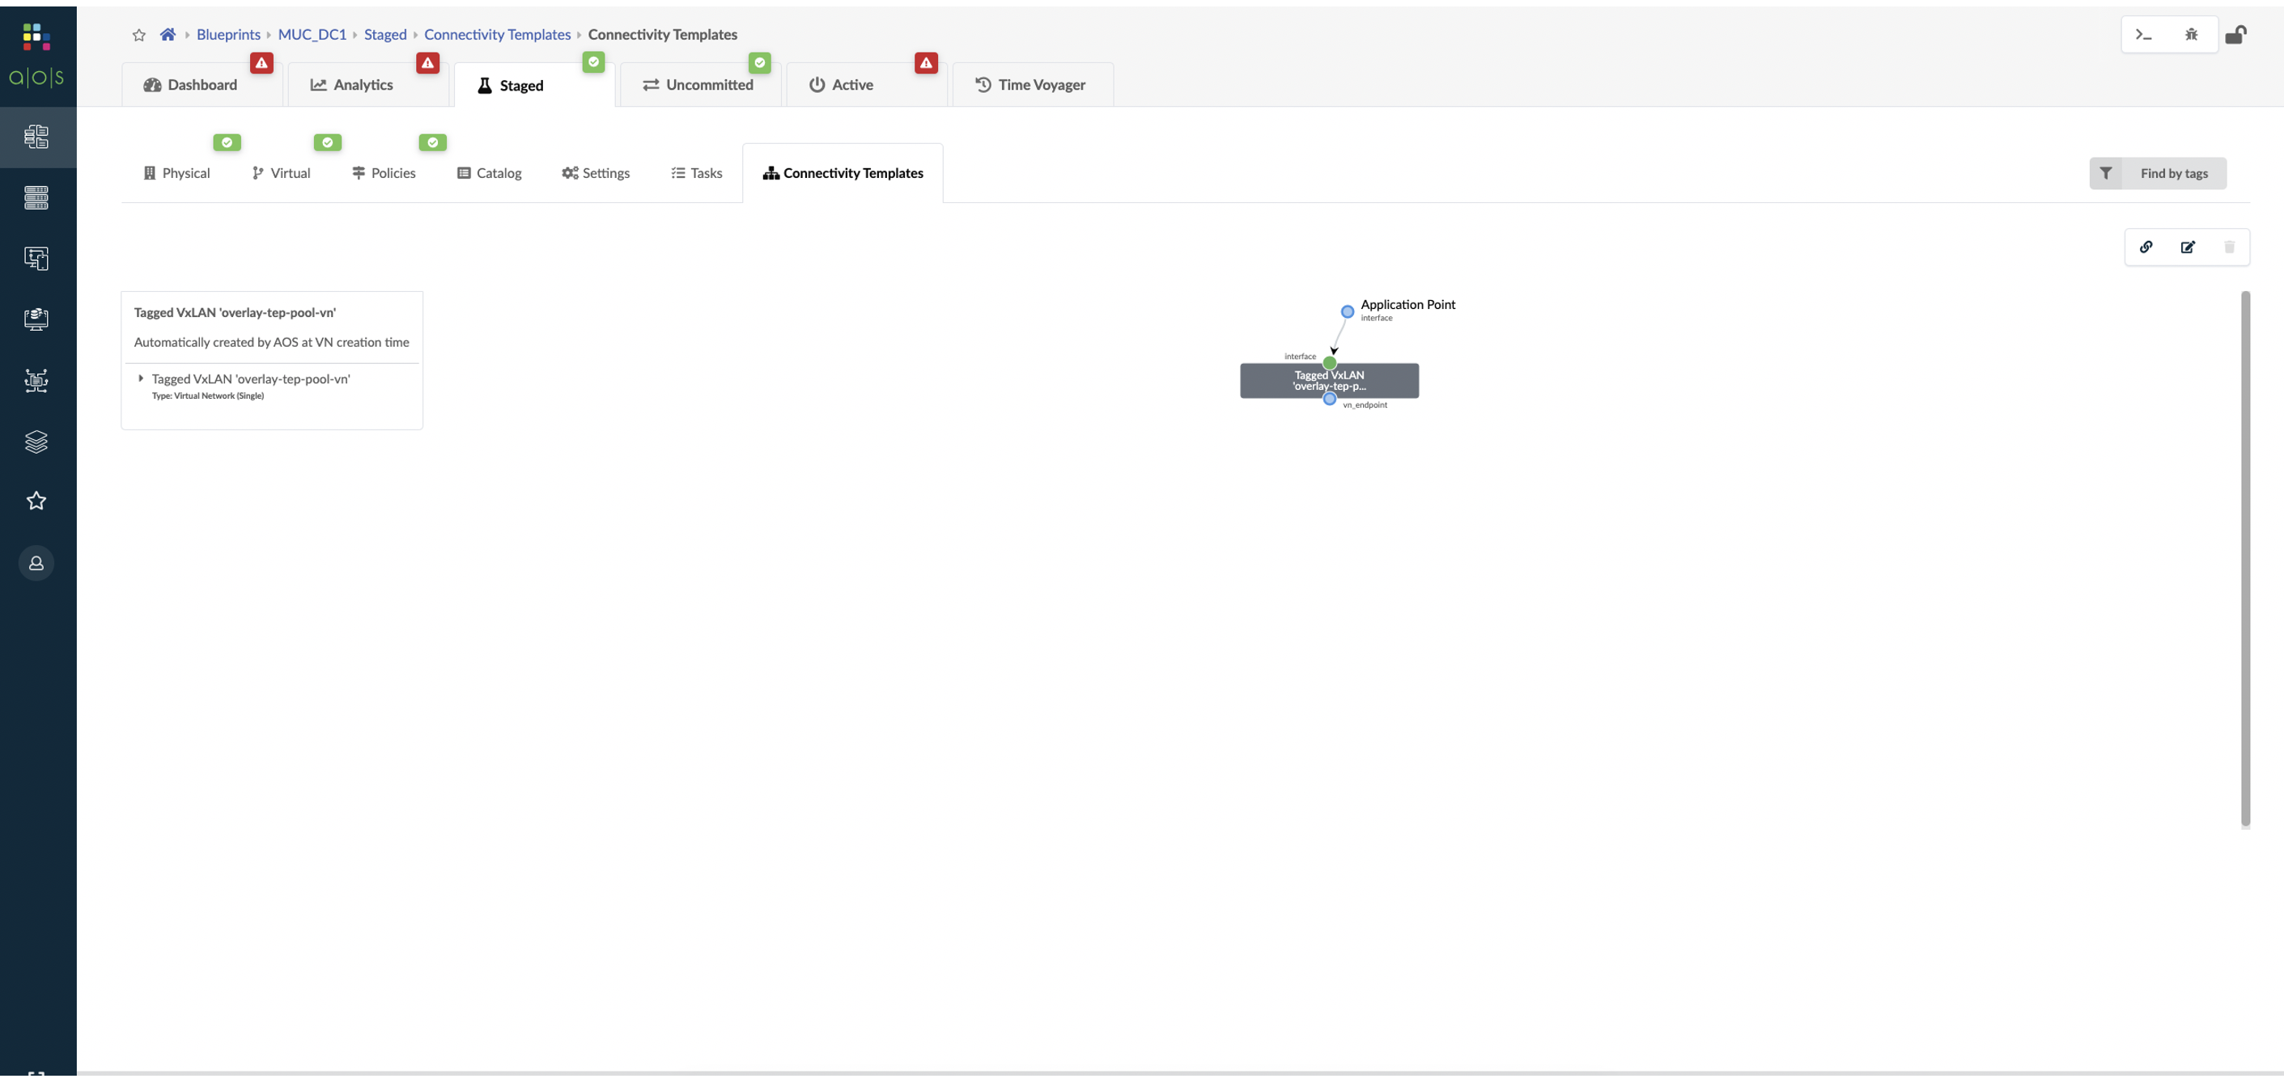The width and height of the screenshot is (2284, 1087).
Task: Open the CLI terminal prompt icon
Action: tap(2144, 35)
